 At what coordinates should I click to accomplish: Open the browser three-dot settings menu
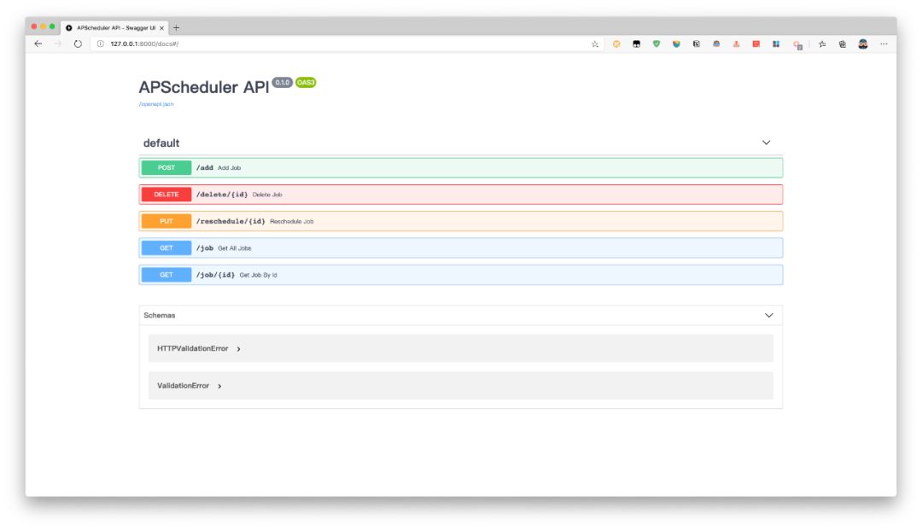click(884, 44)
